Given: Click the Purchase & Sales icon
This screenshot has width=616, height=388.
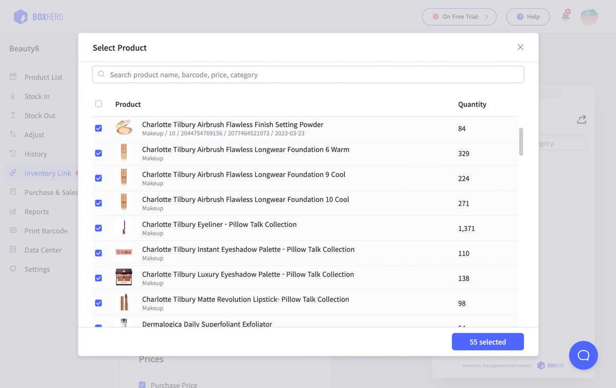Looking at the screenshot, I should (13, 192).
